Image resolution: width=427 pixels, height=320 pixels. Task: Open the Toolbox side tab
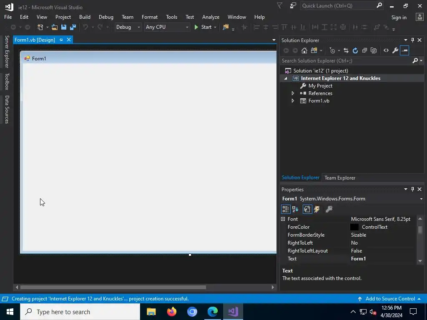pyautogui.click(x=7, y=81)
